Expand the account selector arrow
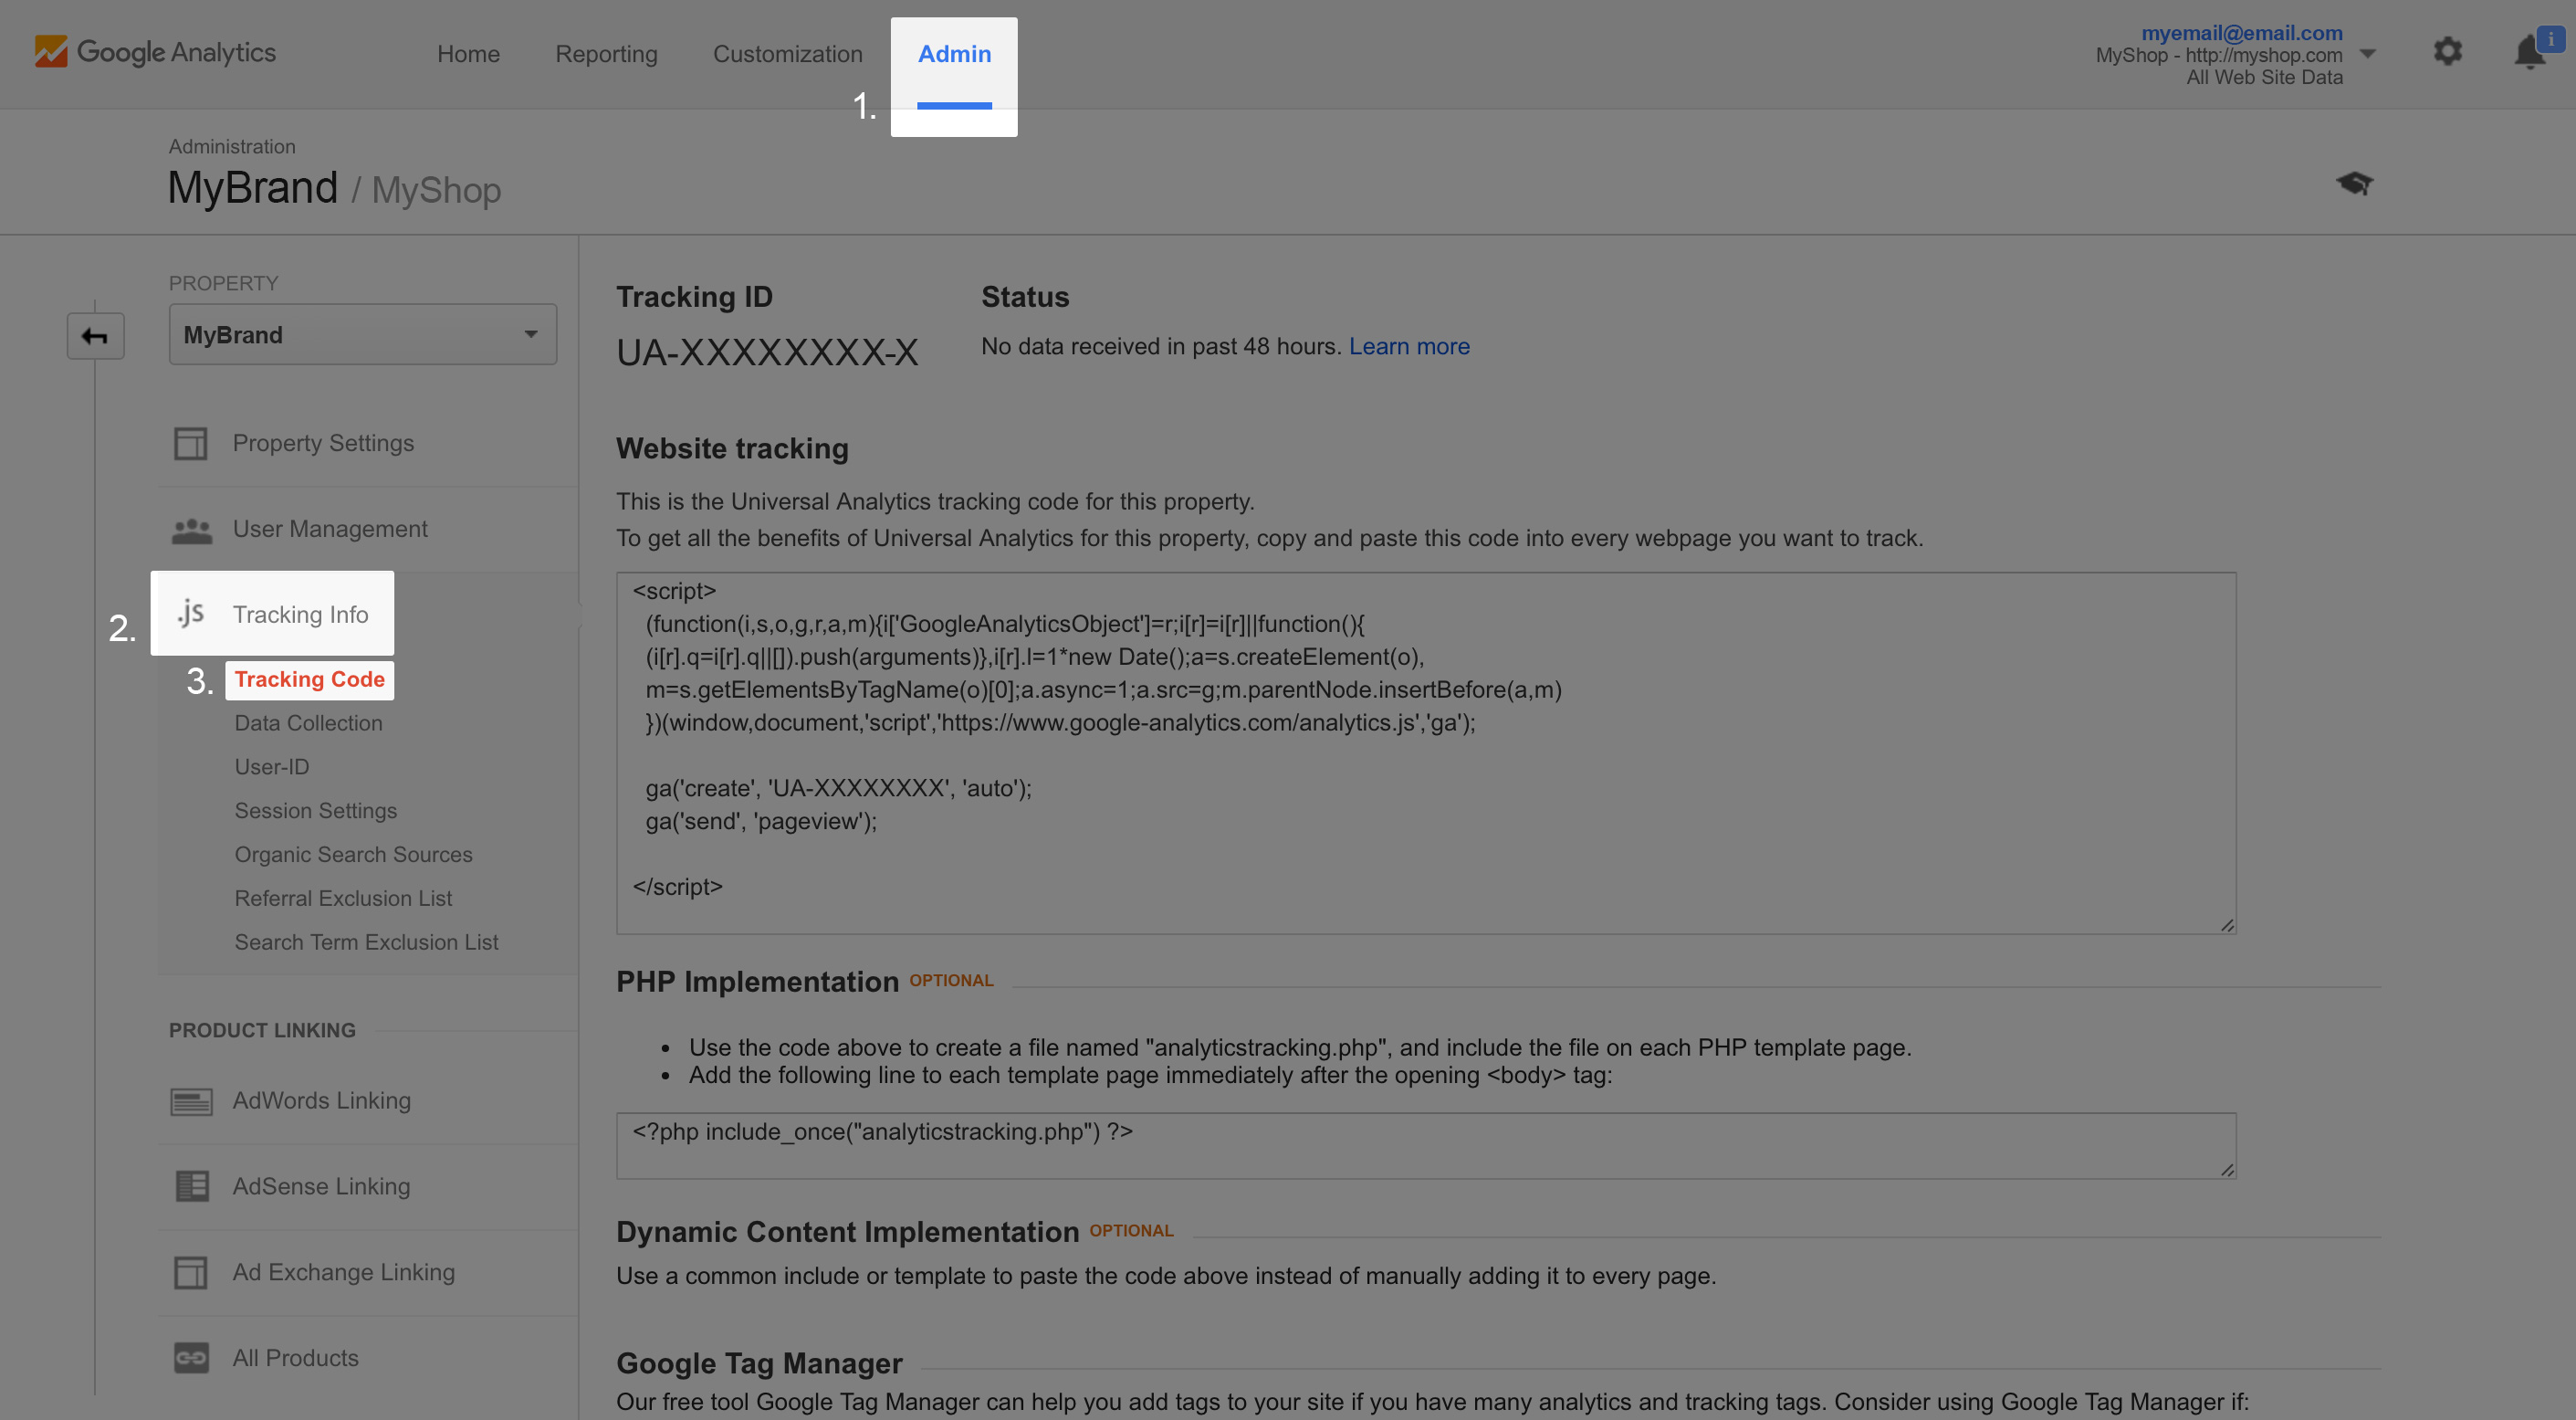2576x1420 pixels. [x=2367, y=54]
